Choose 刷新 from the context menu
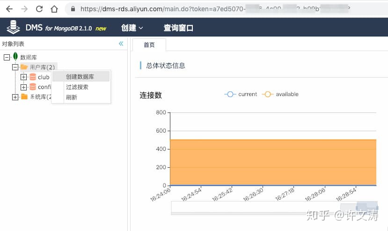The height and width of the screenshot is (231, 388). (x=81, y=97)
